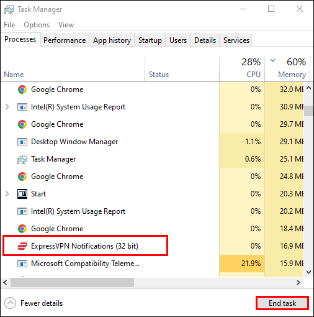The height and width of the screenshot is (317, 314).
Task: Click Intel System Usage Report icon at 20.2 MB
Action: point(22,211)
